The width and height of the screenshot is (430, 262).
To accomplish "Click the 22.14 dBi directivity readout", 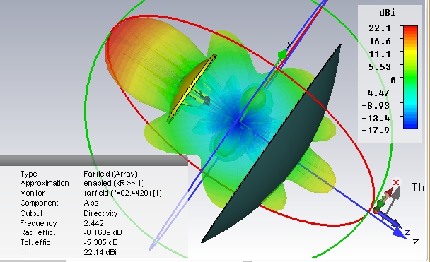I will 100,252.
